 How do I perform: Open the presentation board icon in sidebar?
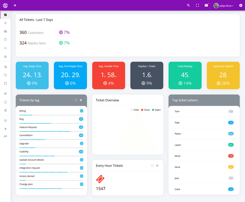(x=6, y=40)
